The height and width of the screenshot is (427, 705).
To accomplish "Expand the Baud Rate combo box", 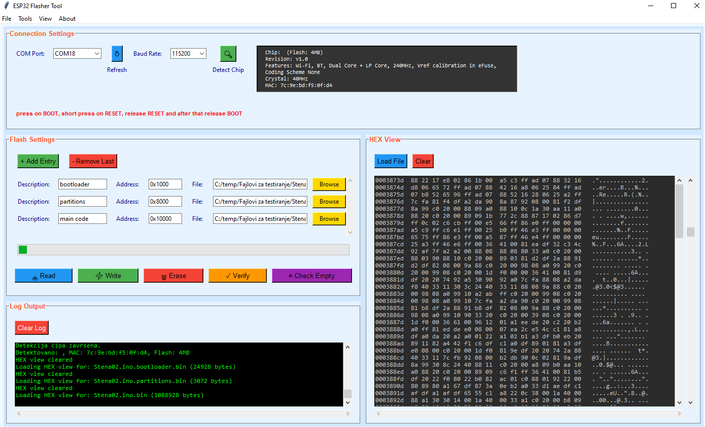I will click(201, 54).
